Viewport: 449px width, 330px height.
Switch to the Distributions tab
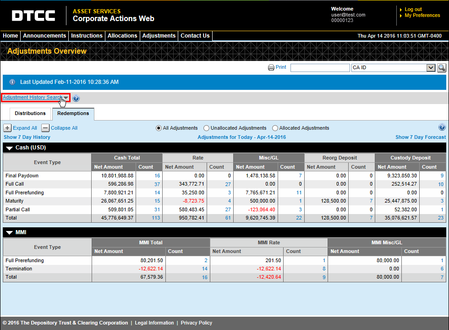click(30, 114)
